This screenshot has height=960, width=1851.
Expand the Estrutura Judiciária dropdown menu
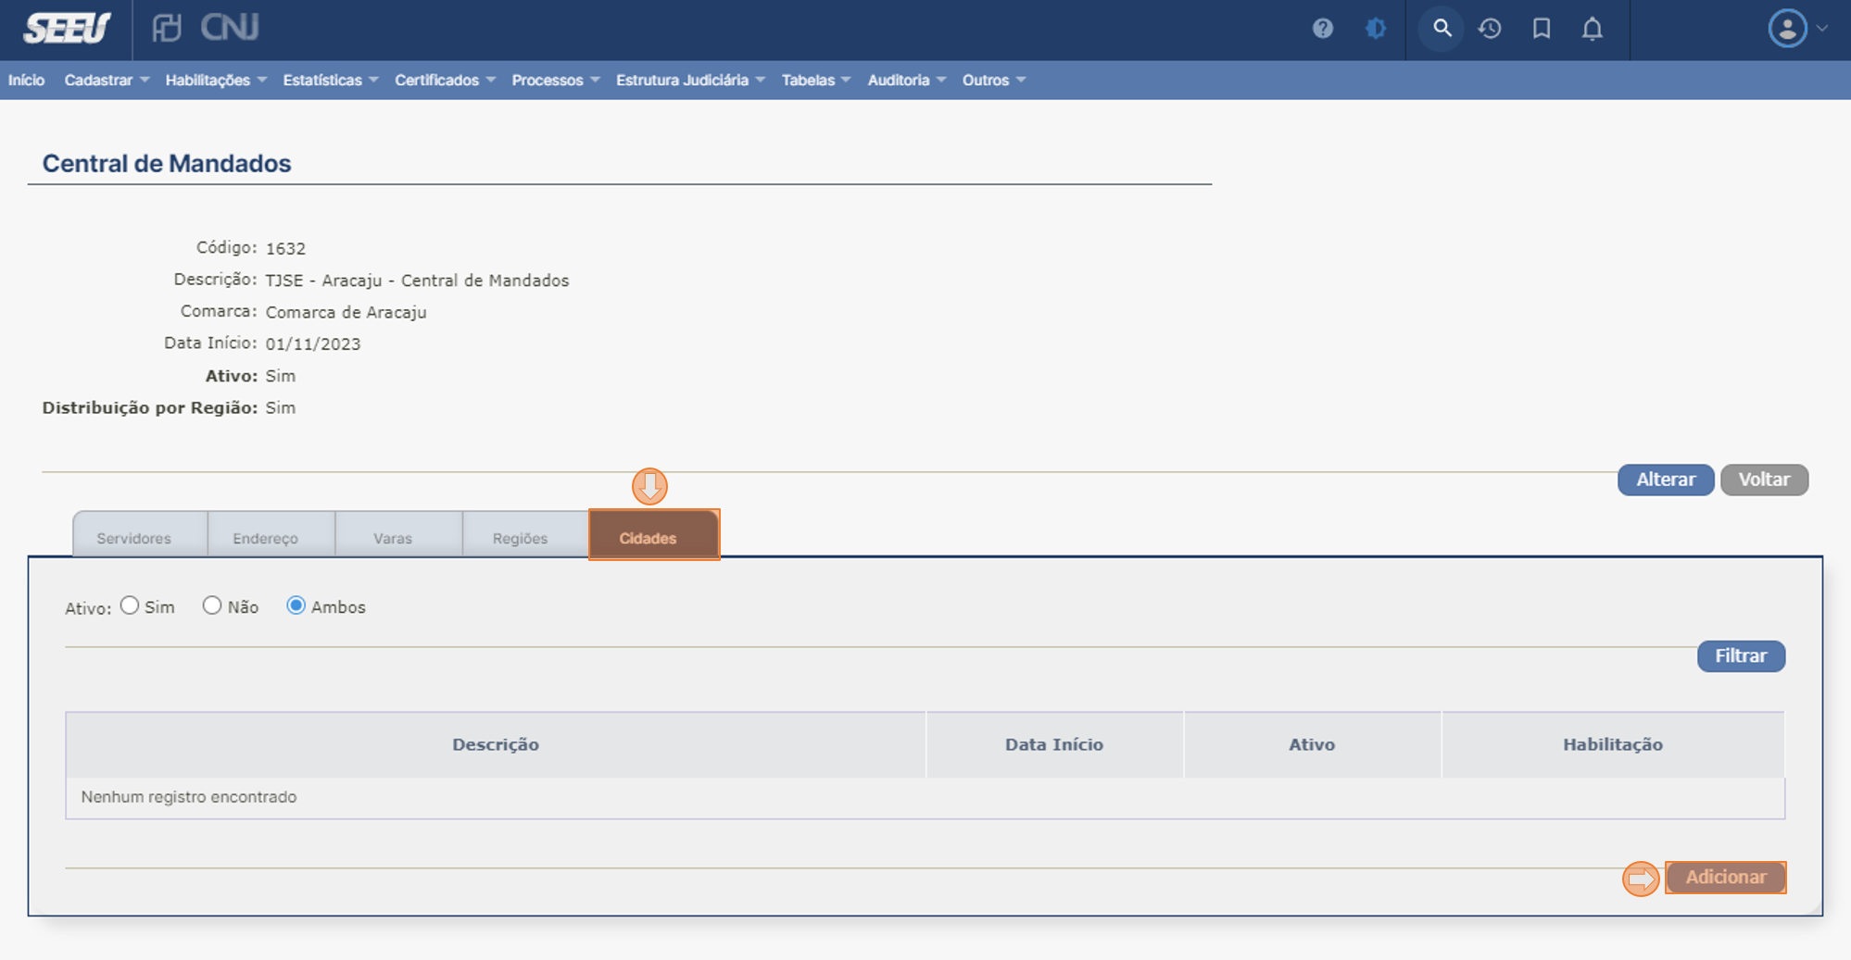[x=689, y=81]
